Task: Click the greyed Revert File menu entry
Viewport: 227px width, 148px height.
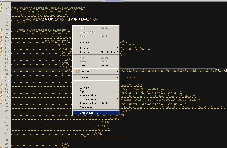Action: tap(96, 32)
